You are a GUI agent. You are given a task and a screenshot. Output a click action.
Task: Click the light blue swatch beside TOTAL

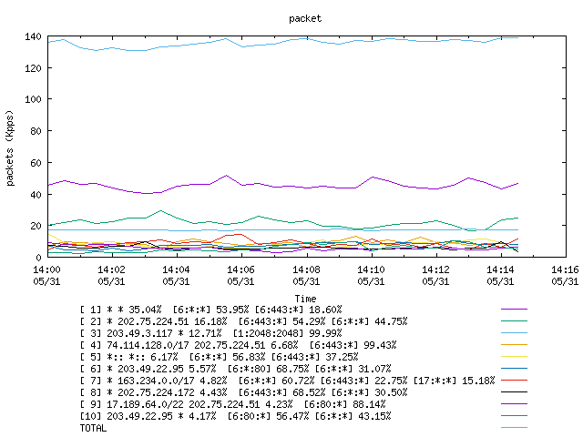click(x=514, y=428)
